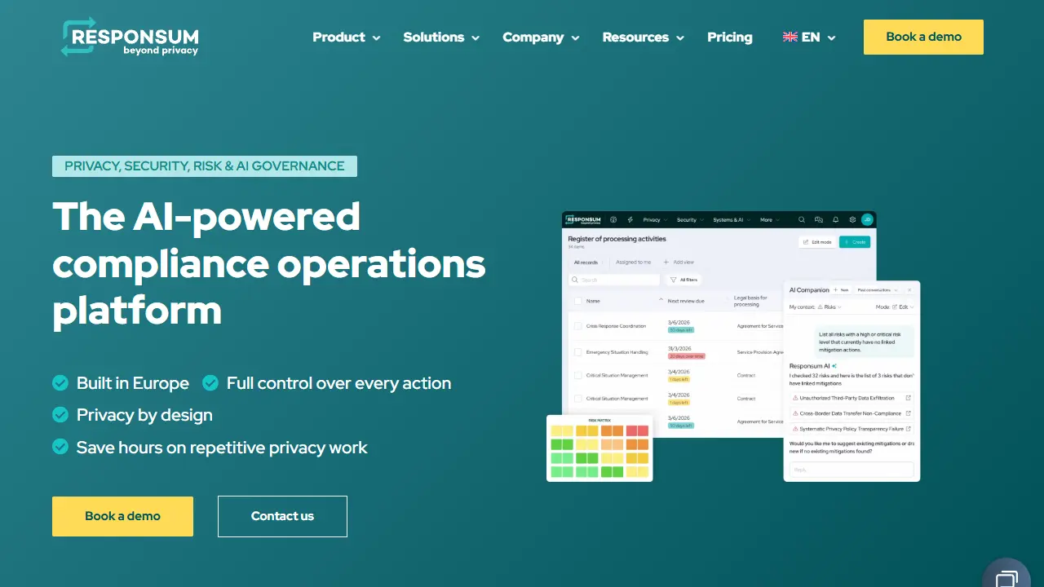The width and height of the screenshot is (1044, 587).
Task: Click the Create button in app preview
Action: pos(855,242)
